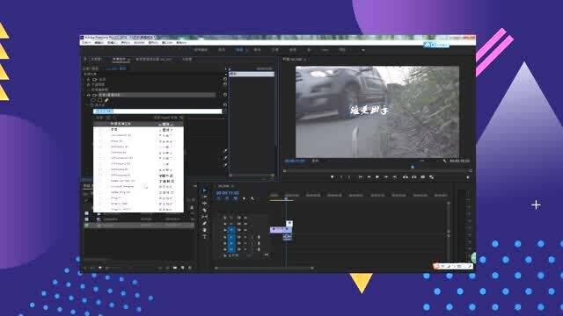Image resolution: width=563 pixels, height=316 pixels.
Task: Click Mark In button in program monitor
Action: tap(341, 177)
